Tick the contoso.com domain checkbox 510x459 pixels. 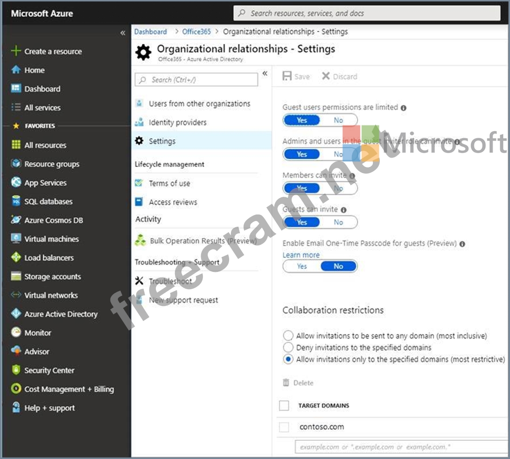pyautogui.click(x=284, y=427)
